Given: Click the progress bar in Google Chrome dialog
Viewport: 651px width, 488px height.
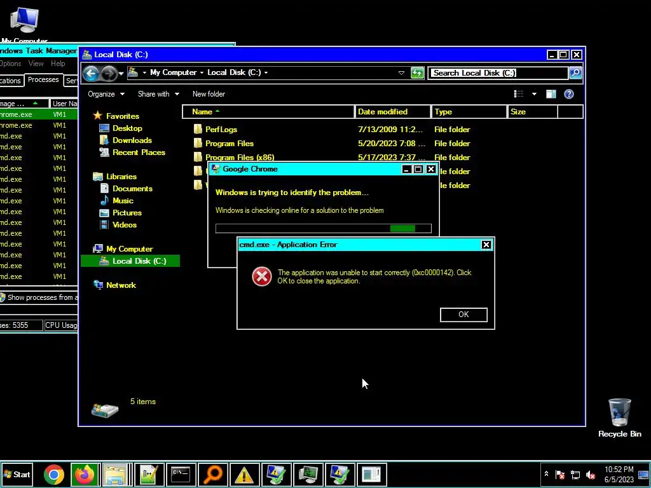Looking at the screenshot, I should pos(324,228).
